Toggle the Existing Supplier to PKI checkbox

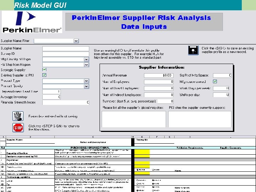tap(44, 75)
